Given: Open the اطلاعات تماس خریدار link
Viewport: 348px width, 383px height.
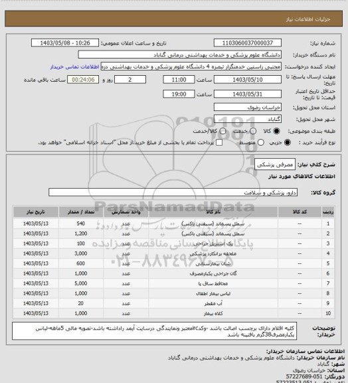Looking at the screenshot, I should point(74,66).
